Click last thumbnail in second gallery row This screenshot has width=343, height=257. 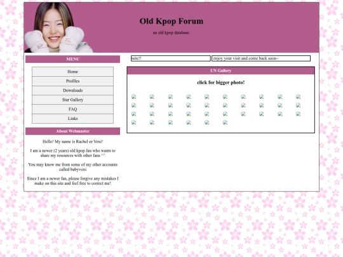click(x=298, y=105)
